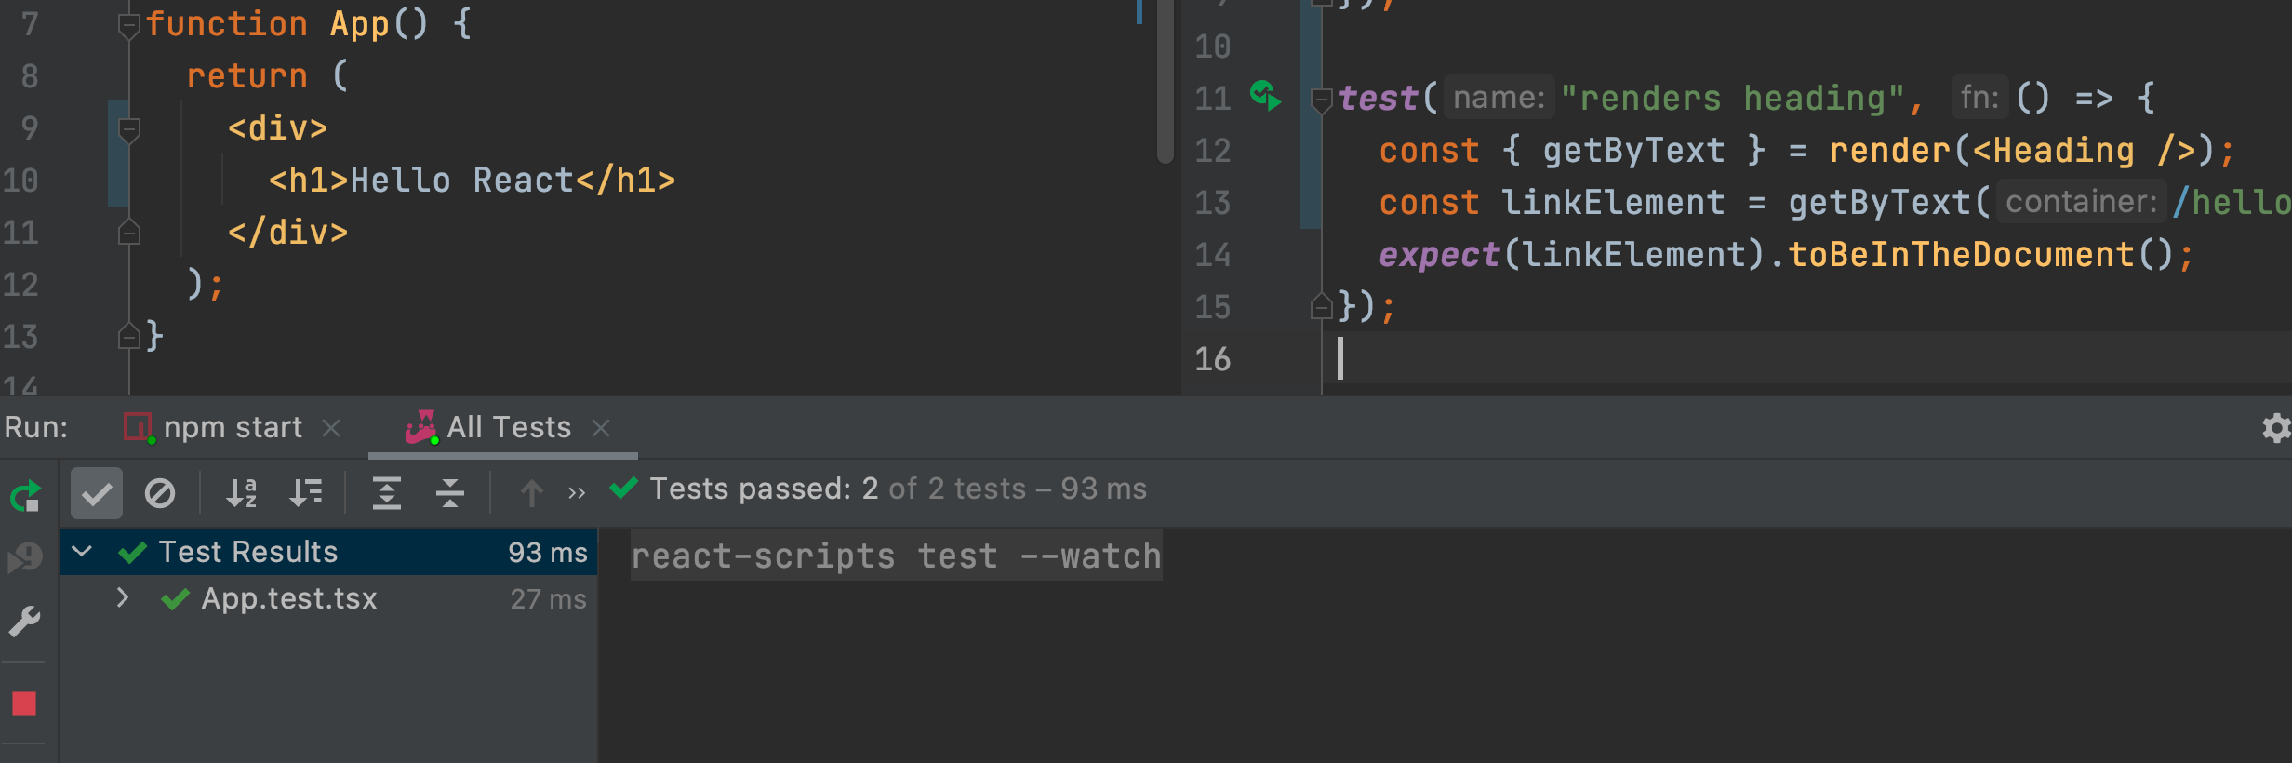Close the npm start run tab
2292x763 pixels.
click(331, 428)
